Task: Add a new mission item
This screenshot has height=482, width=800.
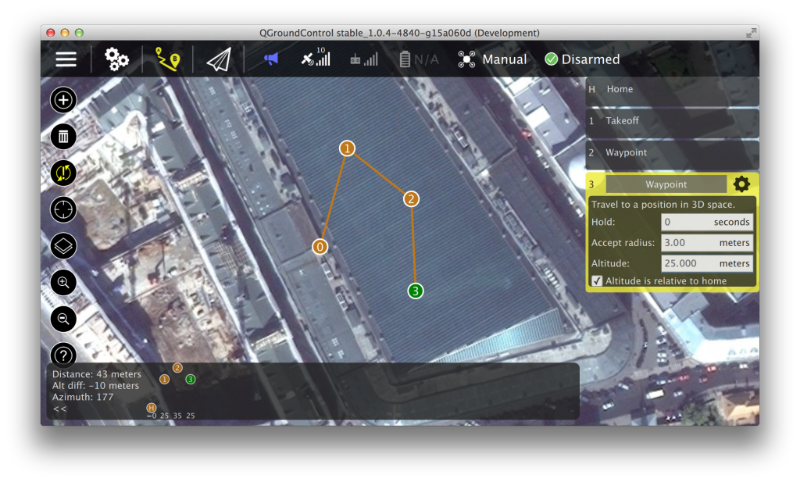Action: (63, 100)
